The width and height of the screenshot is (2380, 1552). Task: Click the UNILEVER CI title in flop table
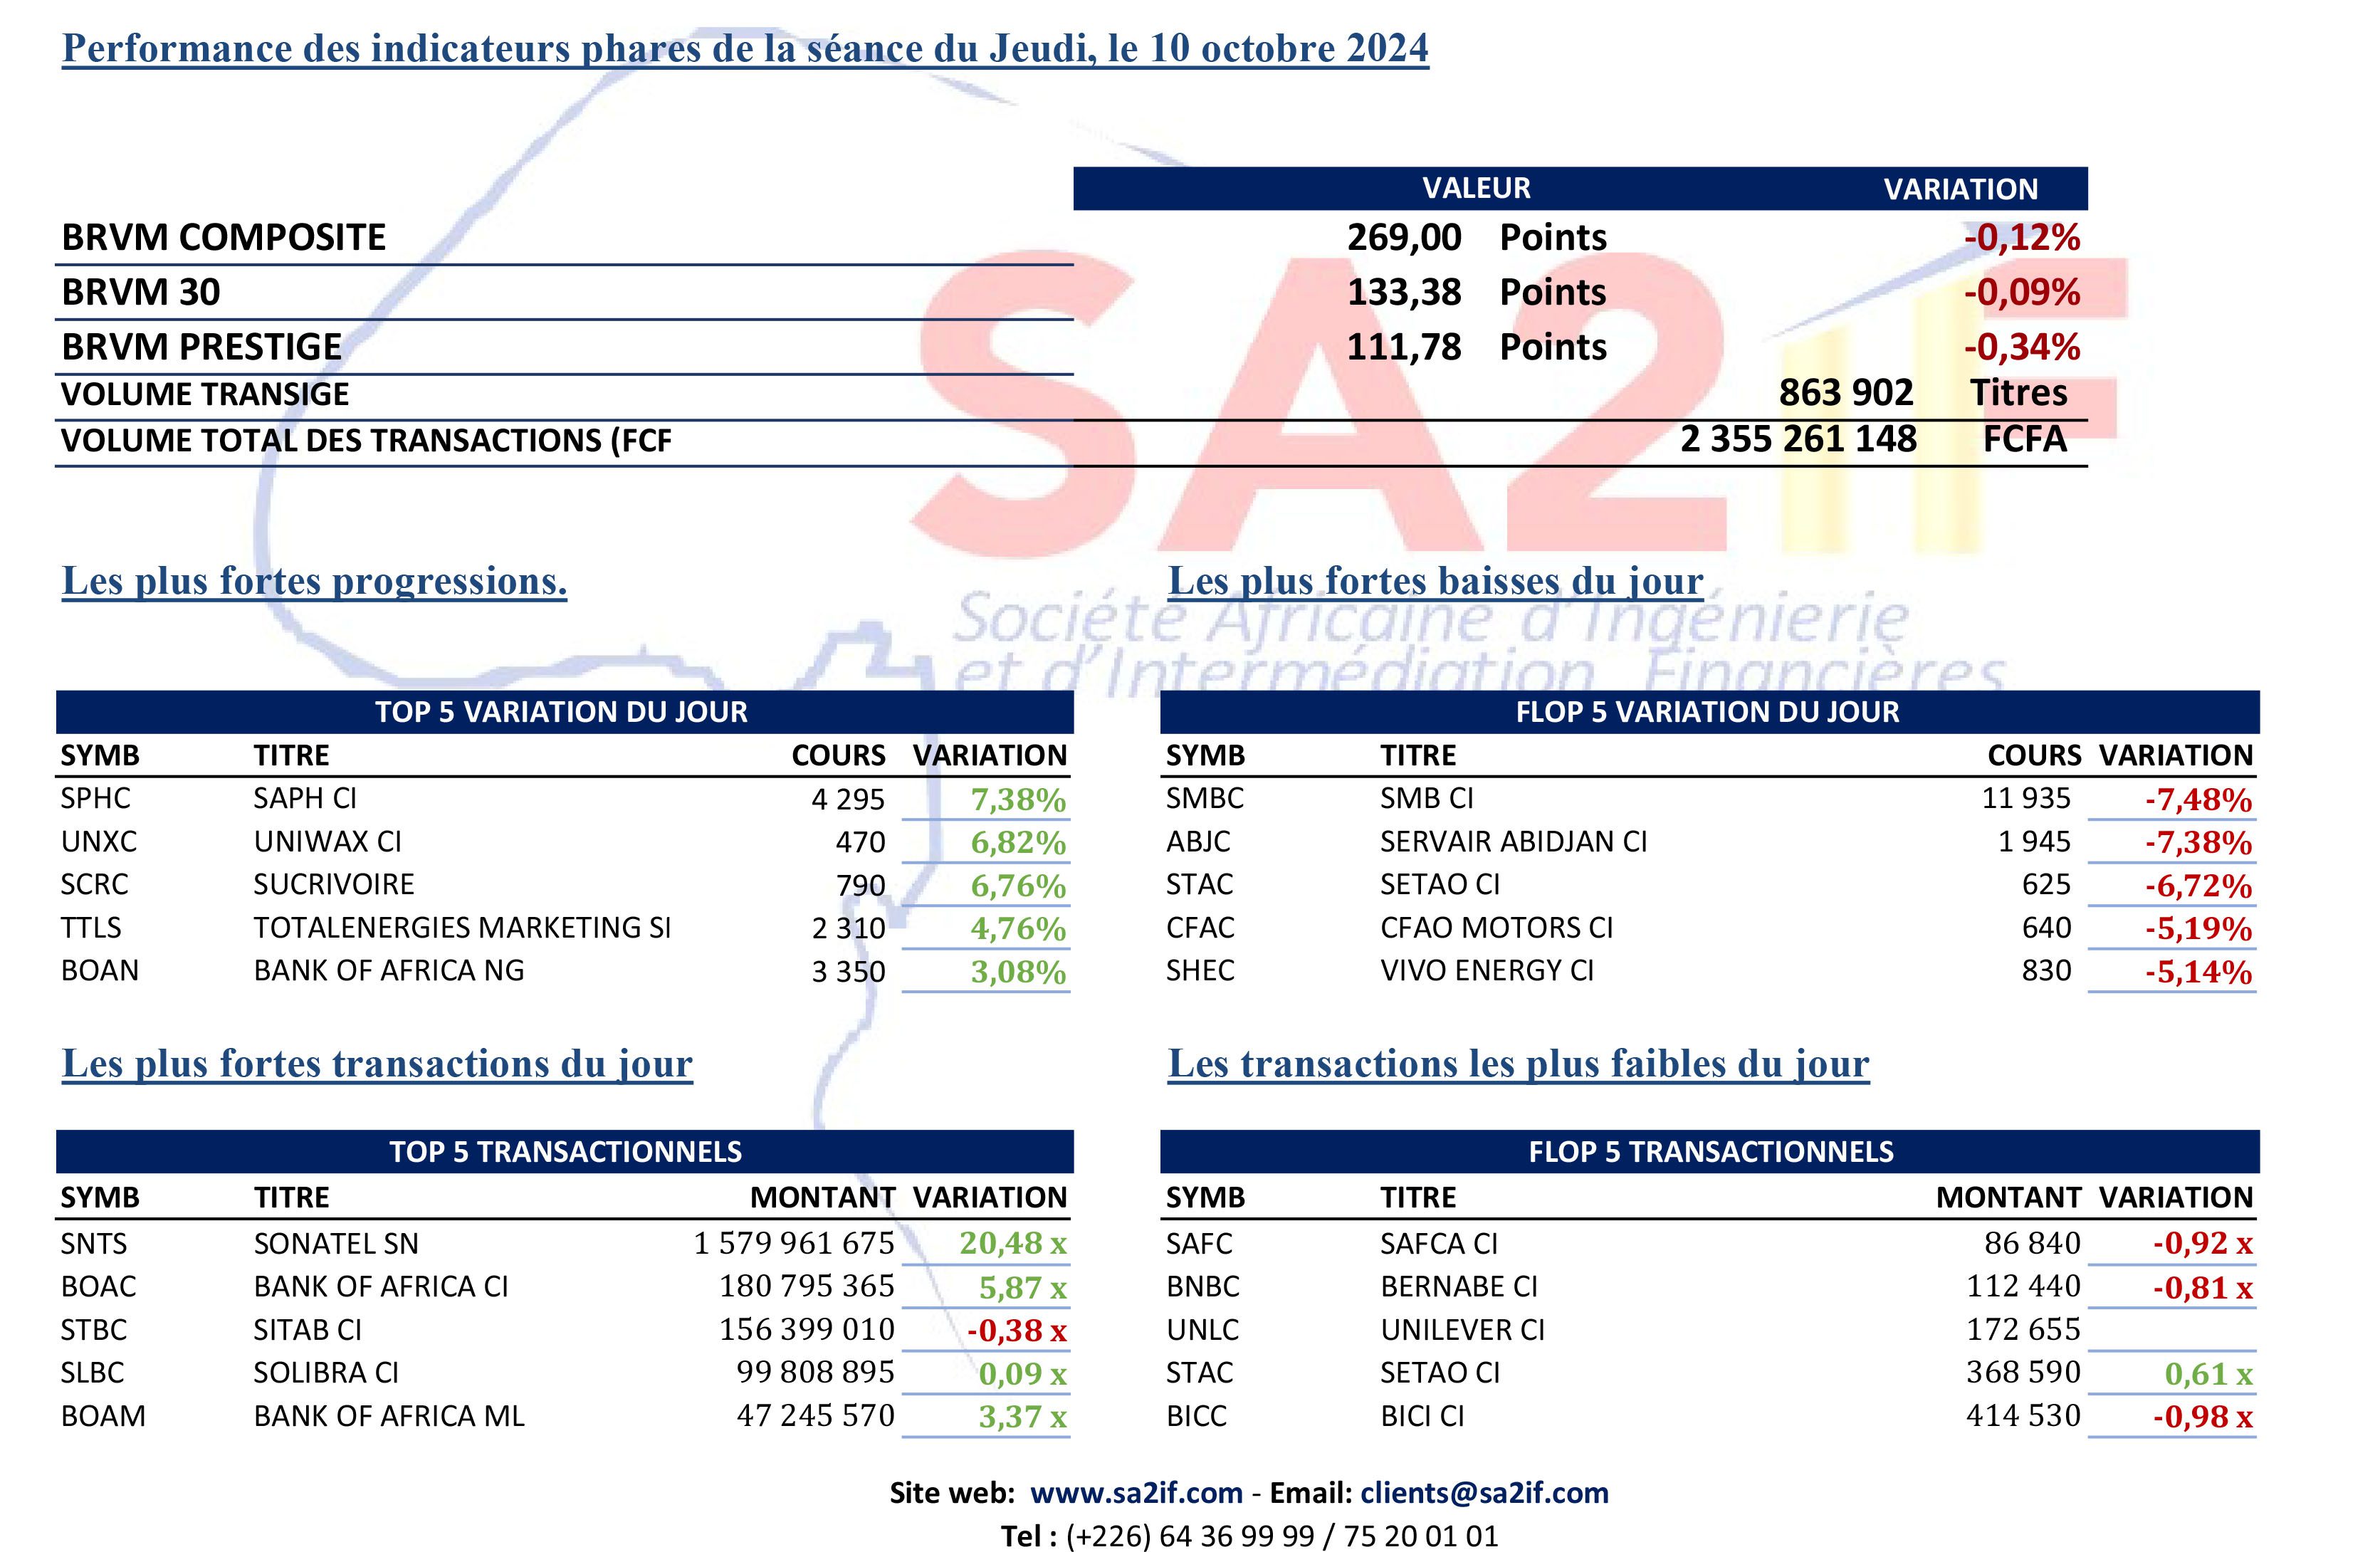(x=1462, y=1330)
